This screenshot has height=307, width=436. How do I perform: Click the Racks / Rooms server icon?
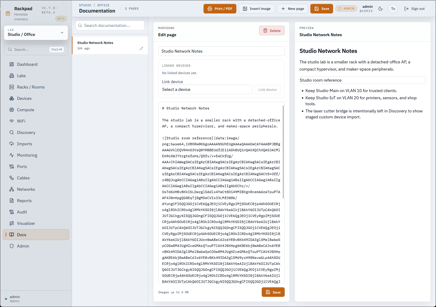tap(12, 87)
